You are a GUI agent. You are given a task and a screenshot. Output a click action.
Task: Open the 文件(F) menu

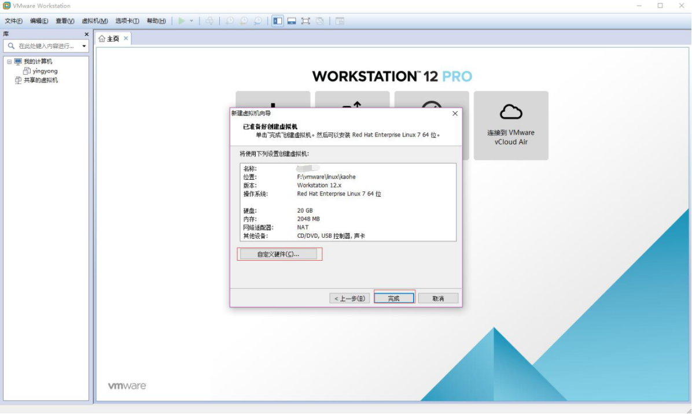[x=14, y=21]
